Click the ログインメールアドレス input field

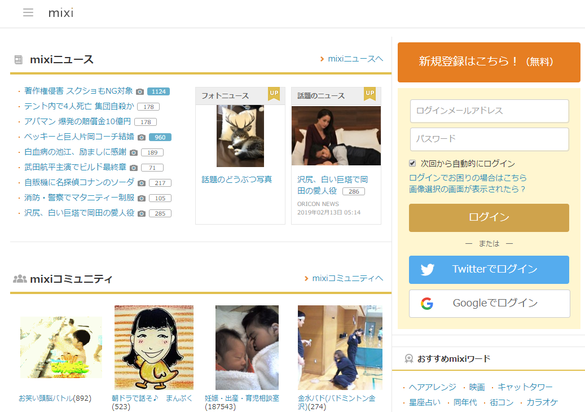click(x=489, y=111)
